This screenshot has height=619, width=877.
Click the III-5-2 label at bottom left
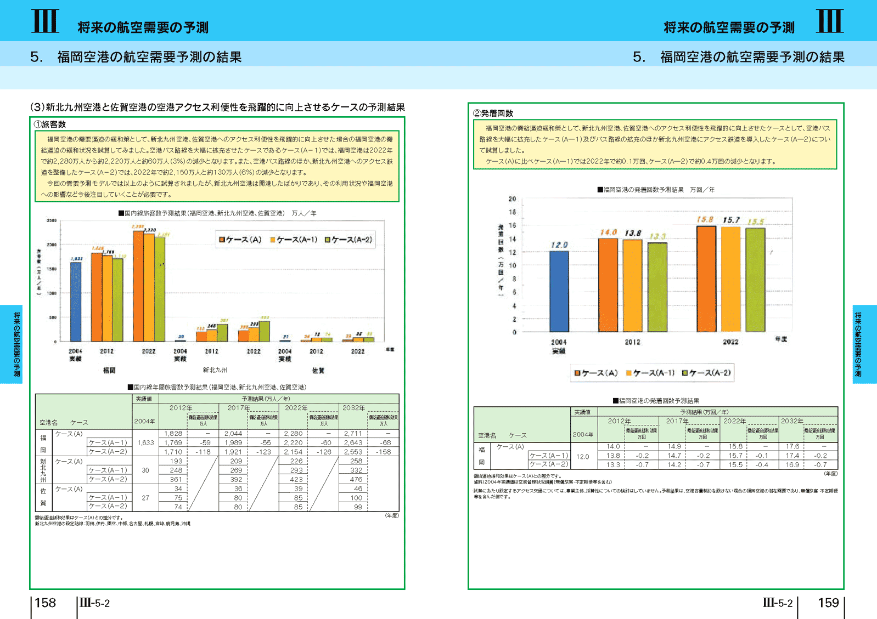(x=94, y=603)
